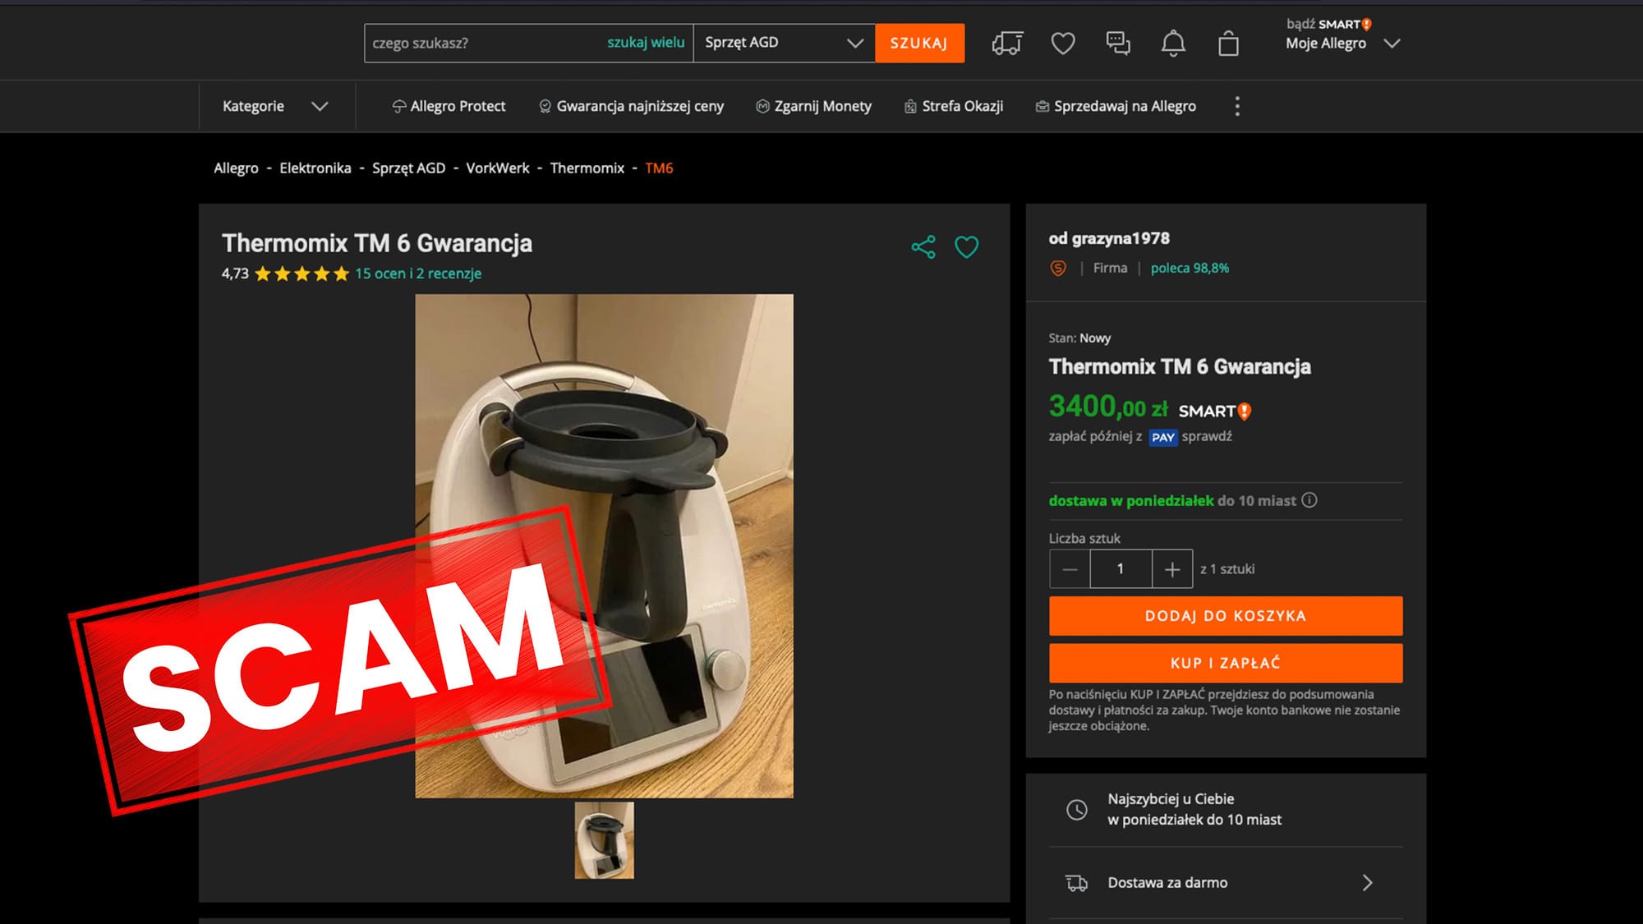
Task: Open notifications bell icon
Action: (1173, 43)
